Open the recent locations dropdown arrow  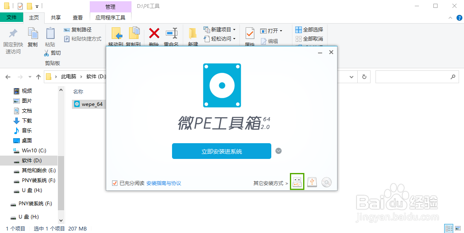coord(30,77)
